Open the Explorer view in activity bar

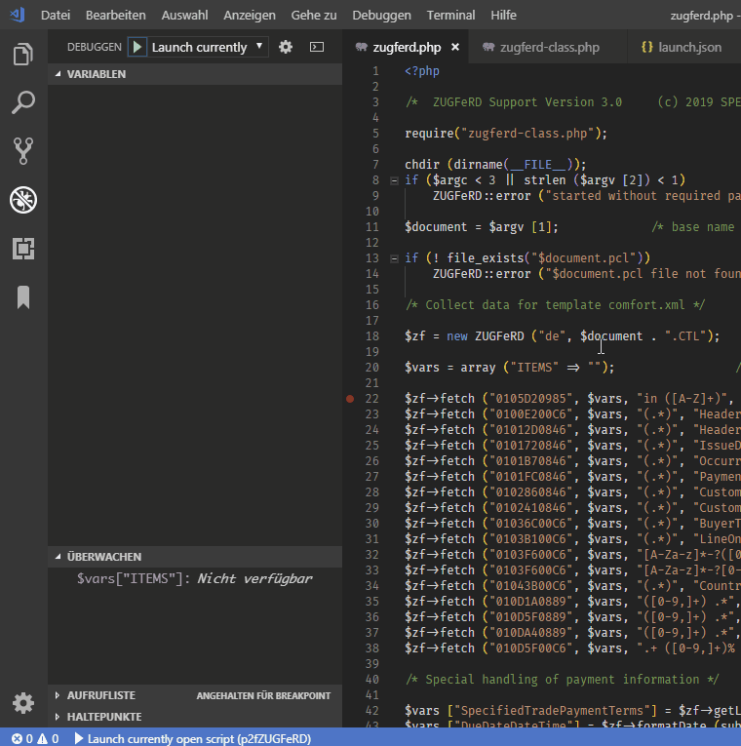[23, 55]
